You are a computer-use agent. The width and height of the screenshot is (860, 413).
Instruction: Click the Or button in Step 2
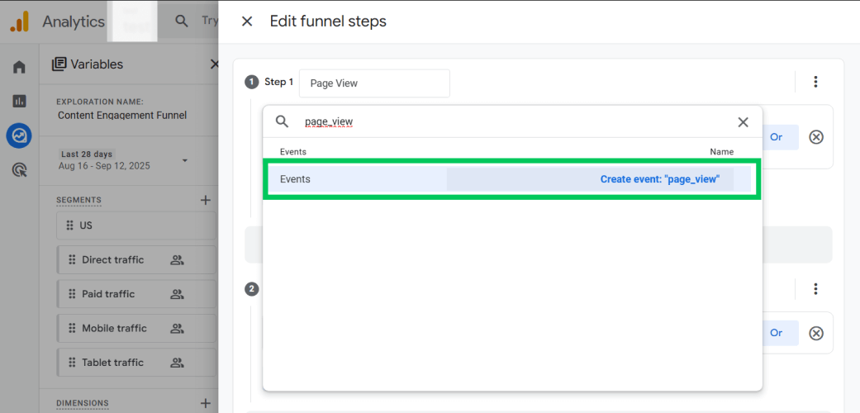click(x=776, y=333)
